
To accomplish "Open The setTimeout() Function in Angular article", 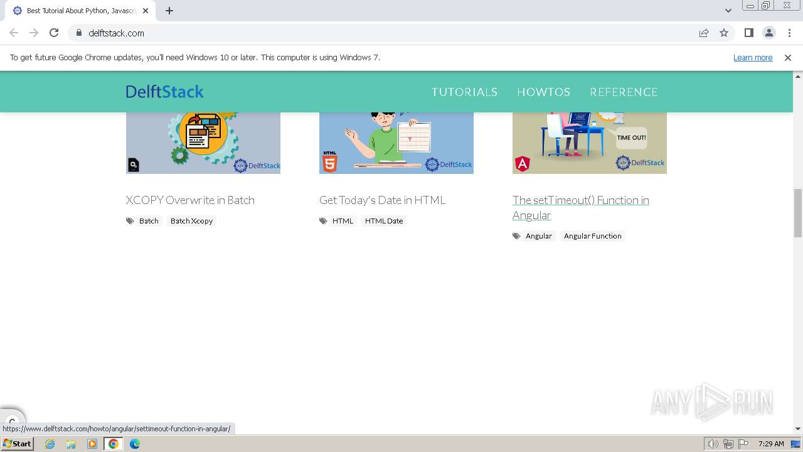I will pyautogui.click(x=580, y=207).
